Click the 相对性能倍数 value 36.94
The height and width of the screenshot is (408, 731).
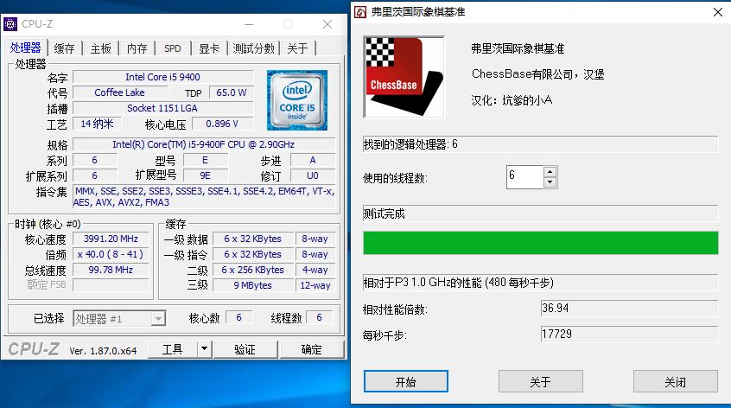(629, 309)
